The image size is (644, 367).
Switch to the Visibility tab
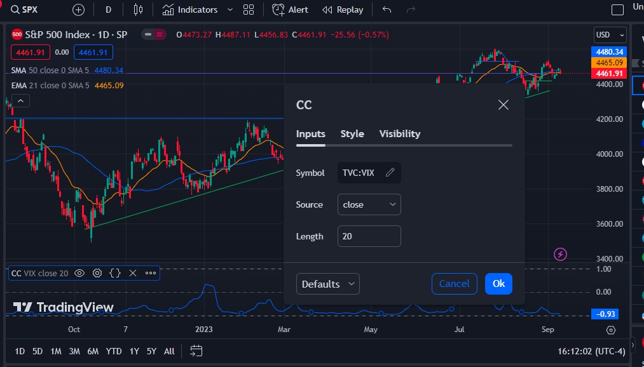point(400,134)
